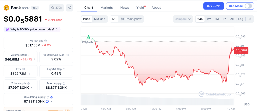The image size is (257, 111).
Task: Click Market cap info icon
Action: click(45, 41)
